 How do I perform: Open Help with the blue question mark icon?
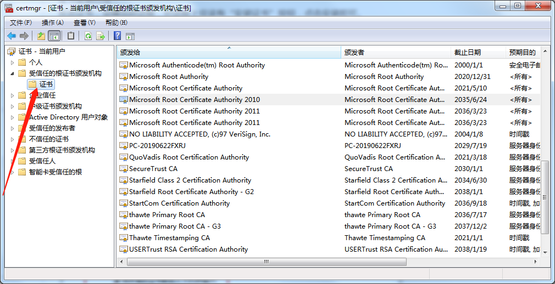pos(117,36)
